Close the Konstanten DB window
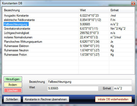137x106 pixels. (x=133, y=3)
